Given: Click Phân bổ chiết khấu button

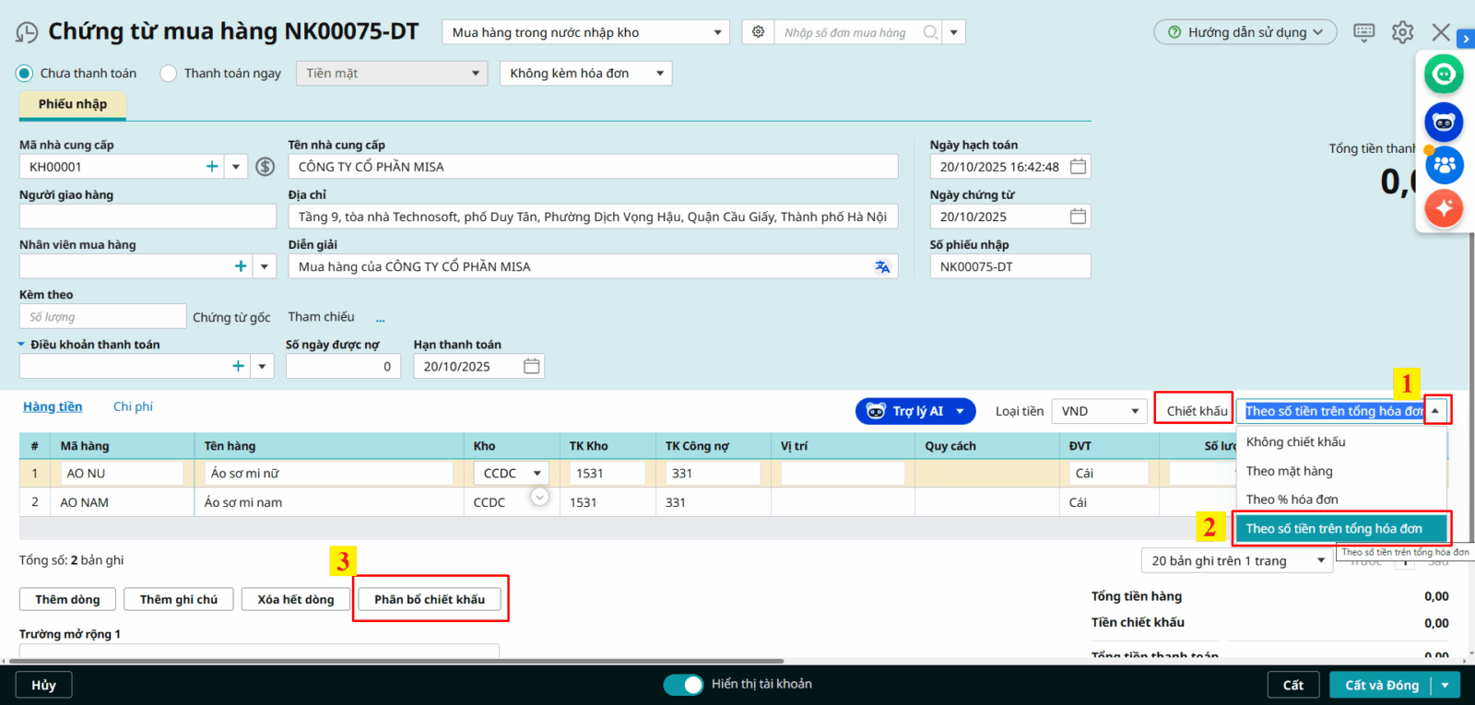Looking at the screenshot, I should pos(430,600).
